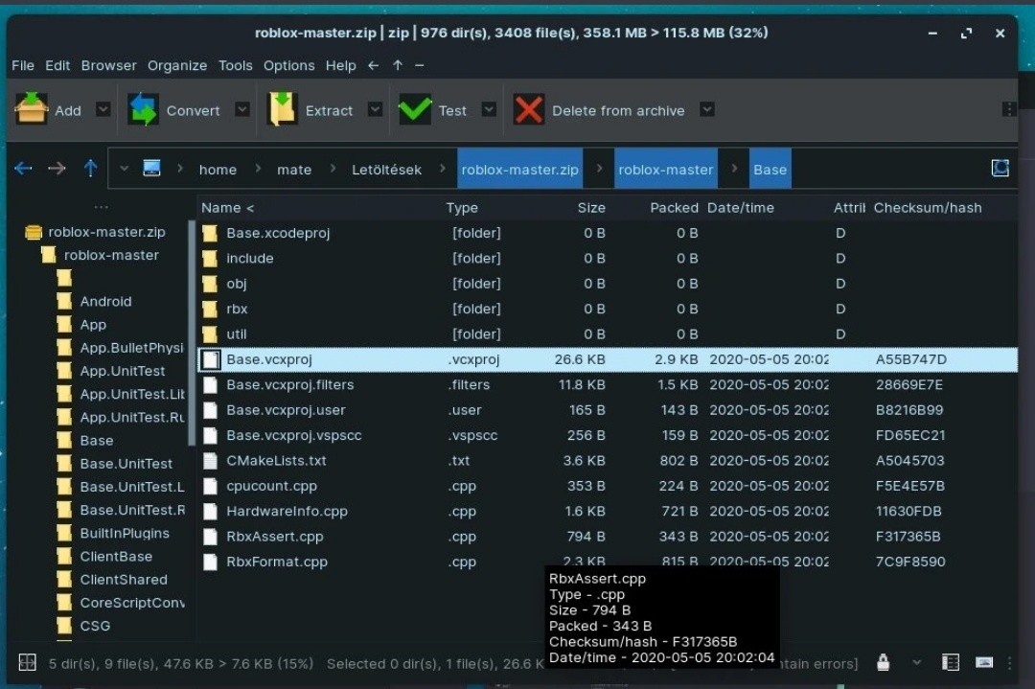The width and height of the screenshot is (1035, 689).
Task: Click the grid icon at the status bar's left end
Action: (27, 662)
